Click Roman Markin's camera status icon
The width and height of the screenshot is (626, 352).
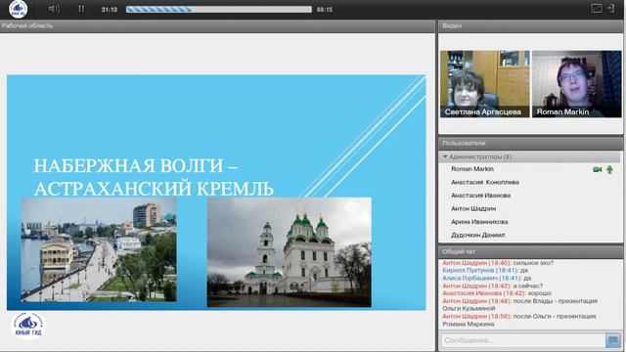598,169
